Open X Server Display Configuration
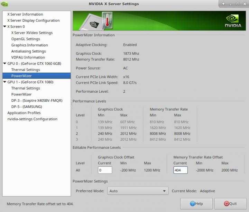This screenshot has height=212, width=249. click(x=33, y=20)
